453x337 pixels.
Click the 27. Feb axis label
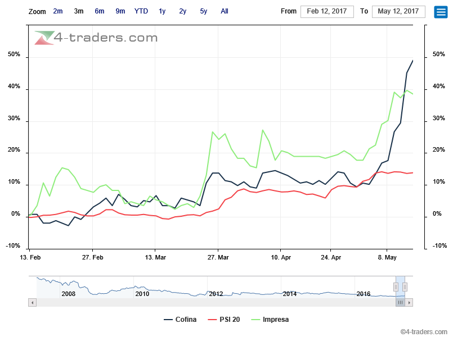(92, 257)
